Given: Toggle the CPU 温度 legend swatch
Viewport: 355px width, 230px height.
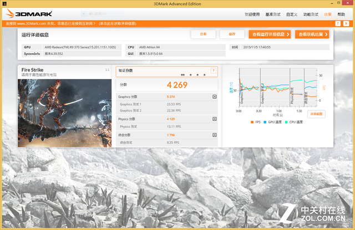Looking at the screenshot, I should click(286, 122).
